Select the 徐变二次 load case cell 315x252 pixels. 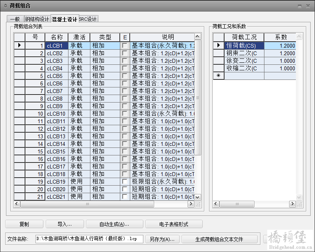[x=244, y=61]
